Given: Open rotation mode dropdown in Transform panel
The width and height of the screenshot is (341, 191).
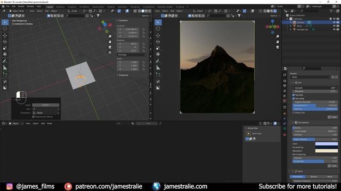Looking at the screenshot, I should coord(132,55).
